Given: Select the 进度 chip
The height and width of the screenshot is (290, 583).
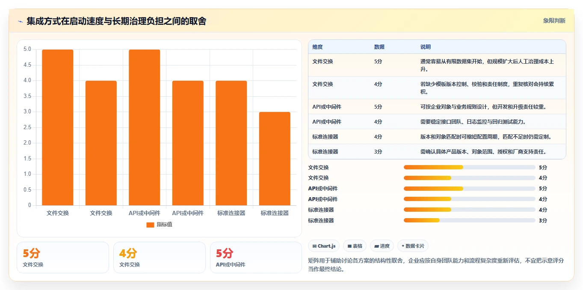Looking at the screenshot, I should [382, 246].
